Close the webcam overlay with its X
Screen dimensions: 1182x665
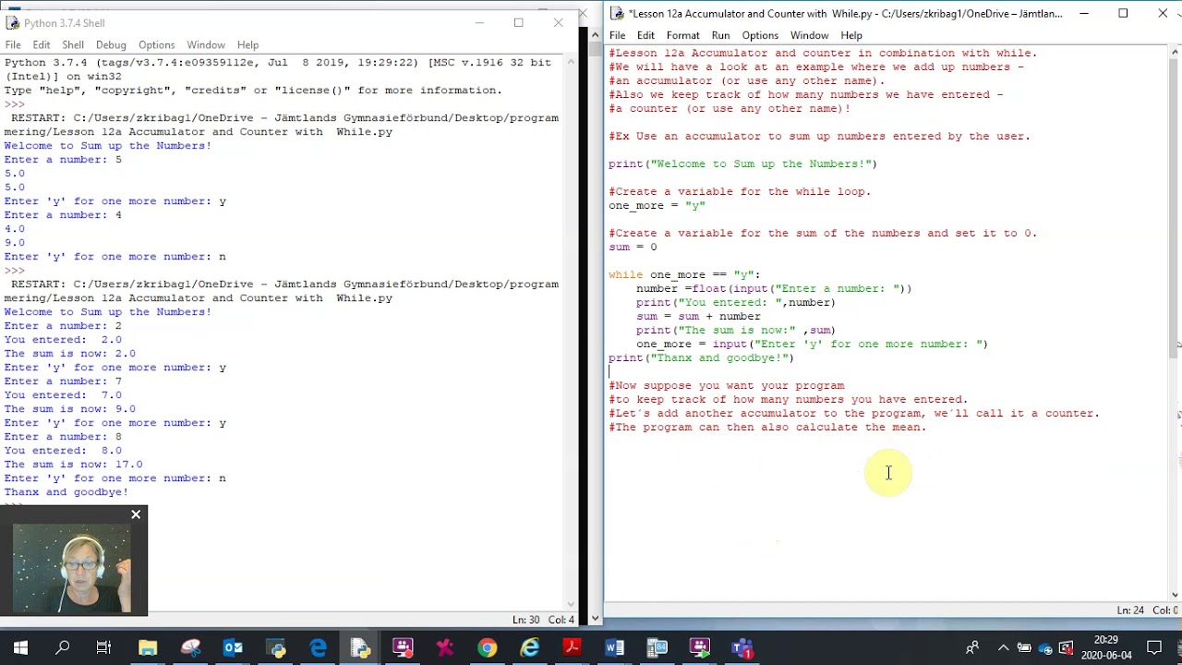[136, 514]
